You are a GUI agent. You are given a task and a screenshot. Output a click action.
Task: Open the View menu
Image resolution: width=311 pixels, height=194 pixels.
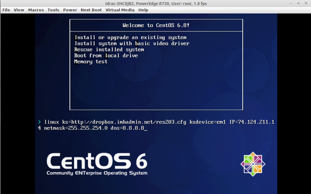(19, 10)
